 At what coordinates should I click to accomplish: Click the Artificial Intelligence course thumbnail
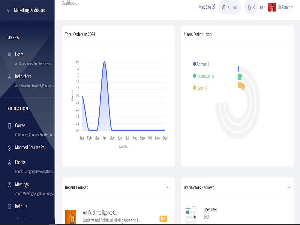[70, 217]
